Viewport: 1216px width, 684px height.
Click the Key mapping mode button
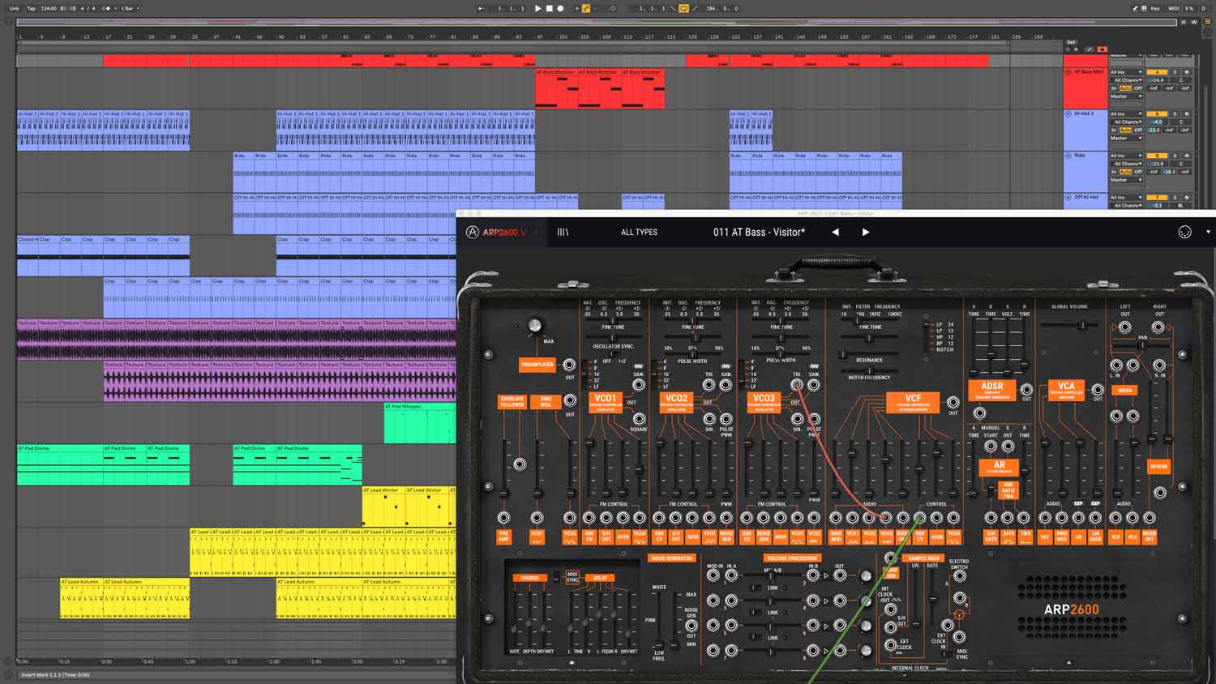tap(1154, 8)
